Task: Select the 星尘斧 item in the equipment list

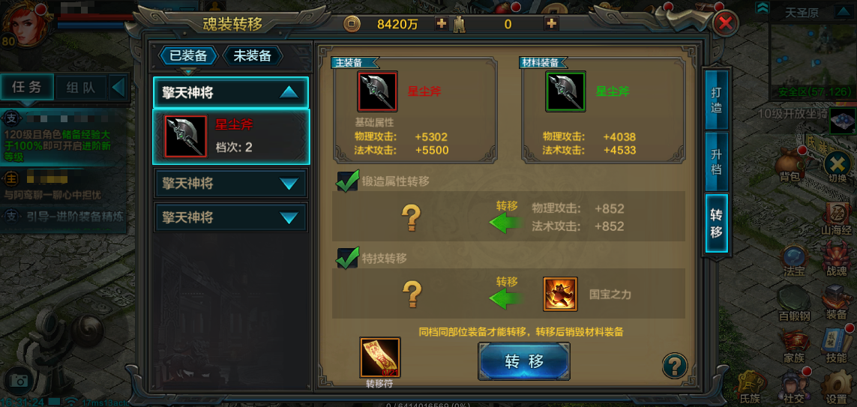Action: coord(231,136)
